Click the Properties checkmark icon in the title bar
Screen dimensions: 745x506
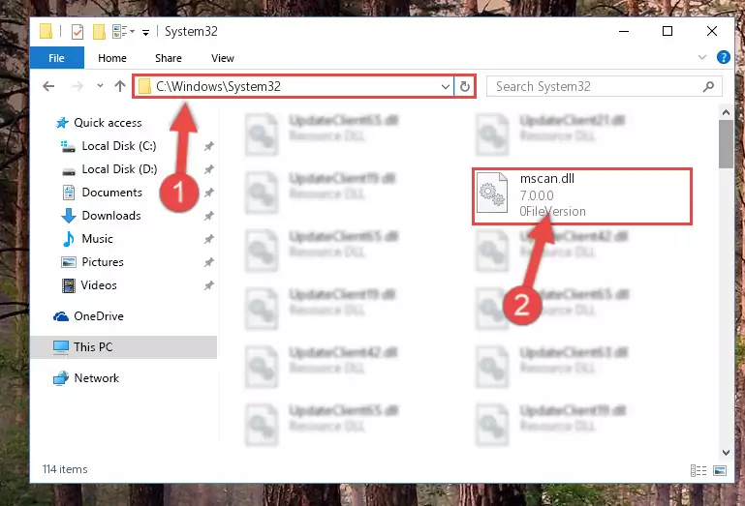coord(77,32)
